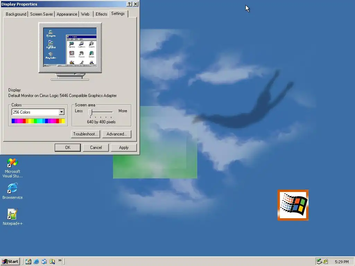355x266 pixels.
Task: Switch to the Appearance tab
Action: pos(67,14)
